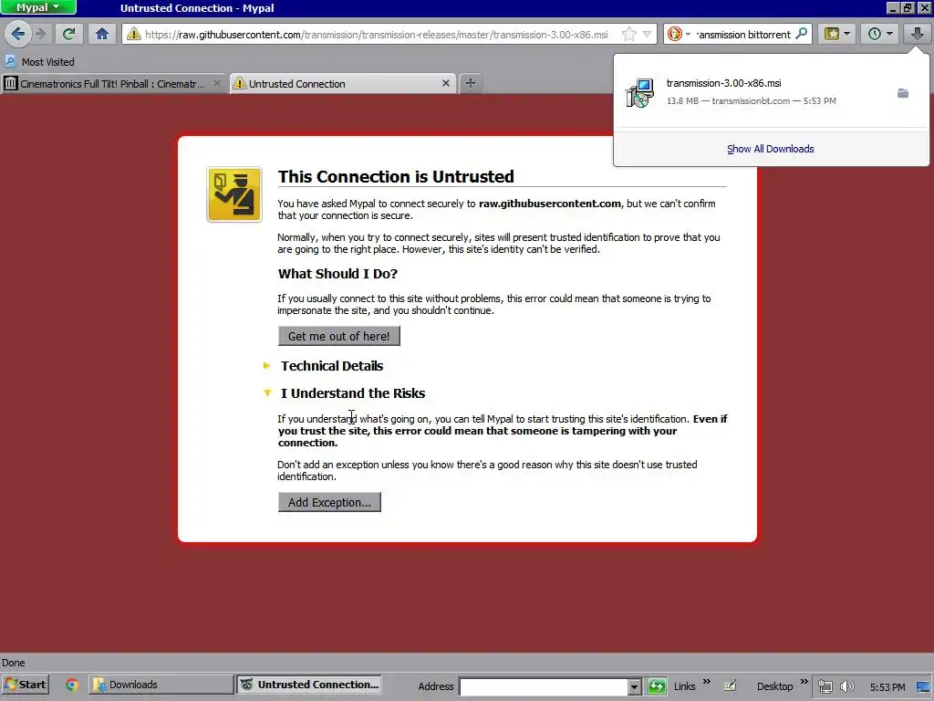Click the Done status bar text
This screenshot has width=934, height=701.
point(13,663)
